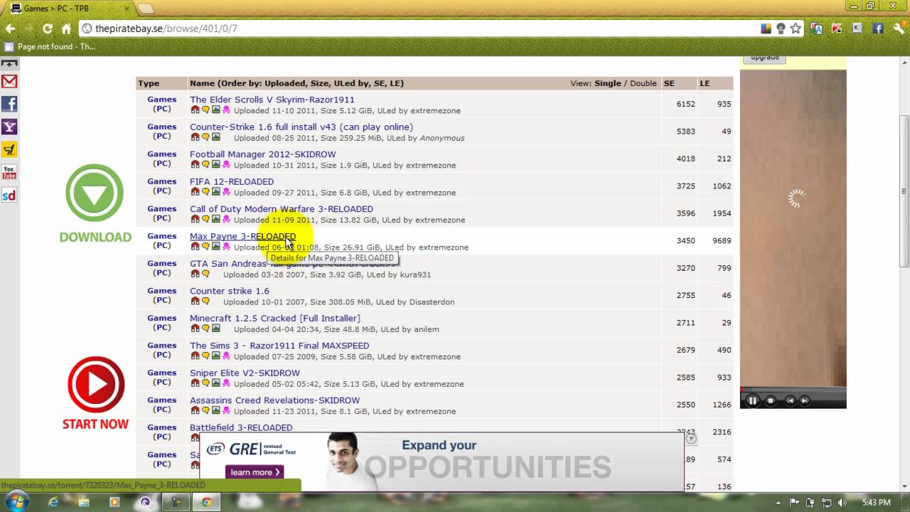Screen dimensions: 910x512
Task: Bookmark this page with the star icon
Action: (x=796, y=28)
